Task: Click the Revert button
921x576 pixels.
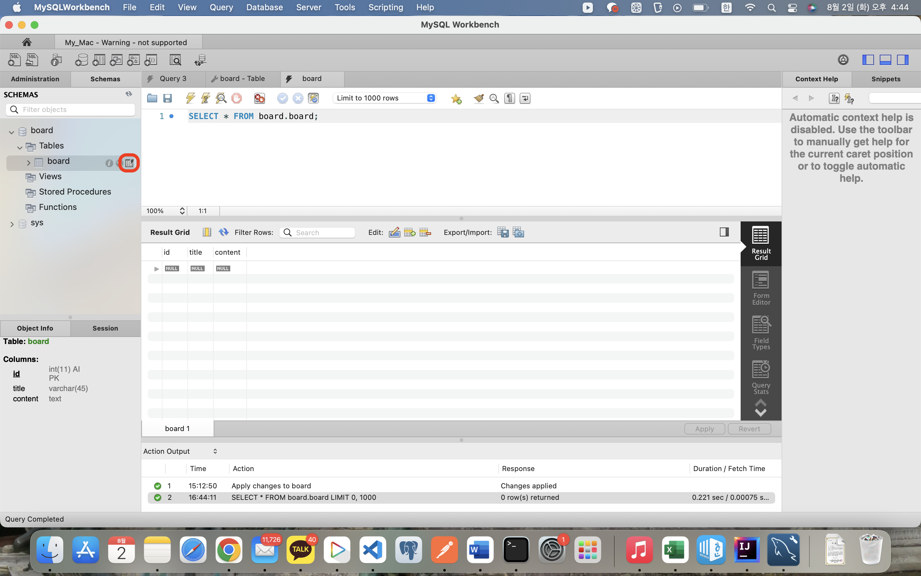Action: pos(749,428)
